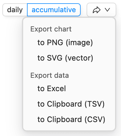Screen dimensions: 121x136
Task: Click the Export data section header
Action: click(x=50, y=75)
